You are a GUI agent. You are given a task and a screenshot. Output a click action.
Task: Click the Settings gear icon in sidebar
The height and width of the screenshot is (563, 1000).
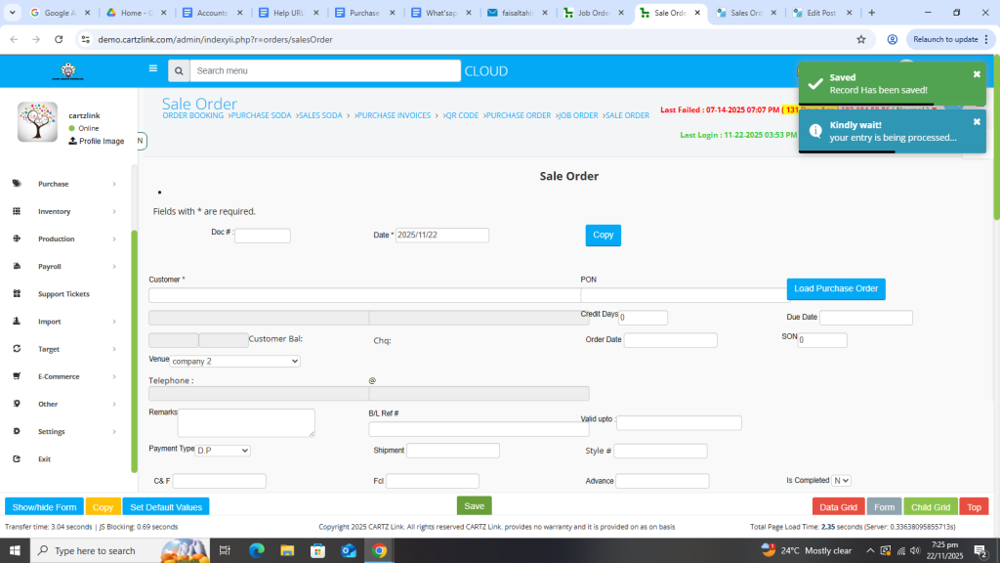click(x=17, y=431)
